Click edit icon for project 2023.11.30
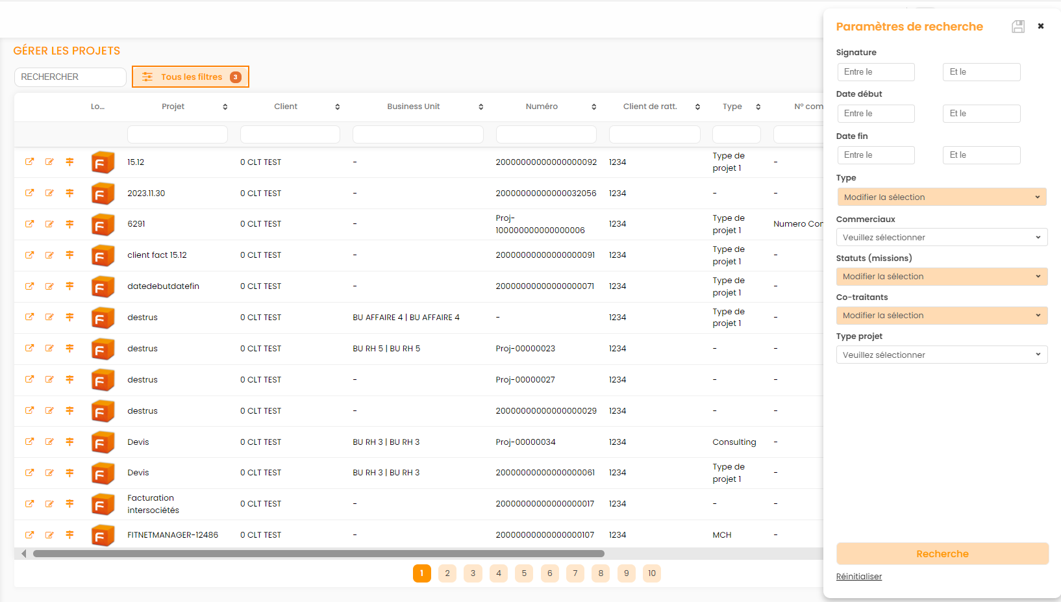 tap(49, 193)
